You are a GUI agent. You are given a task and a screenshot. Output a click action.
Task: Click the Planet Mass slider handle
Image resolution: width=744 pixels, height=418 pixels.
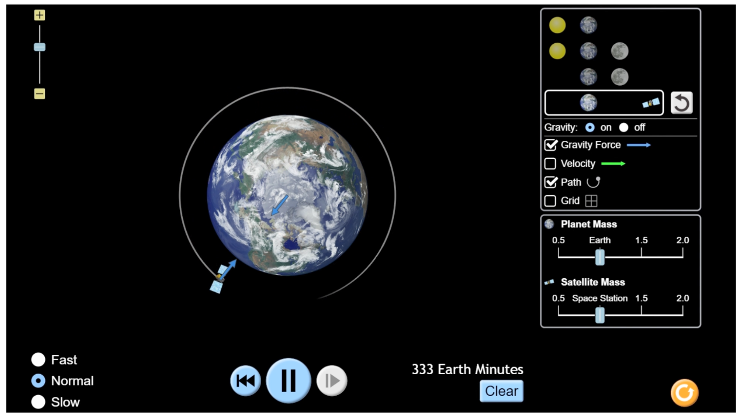[599, 256]
